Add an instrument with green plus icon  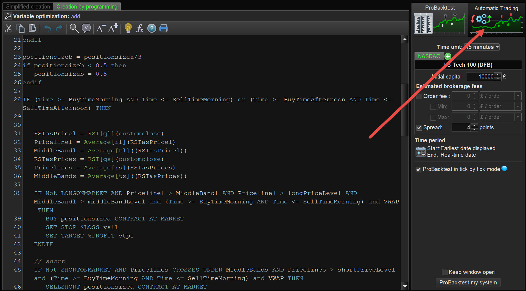pos(448,56)
